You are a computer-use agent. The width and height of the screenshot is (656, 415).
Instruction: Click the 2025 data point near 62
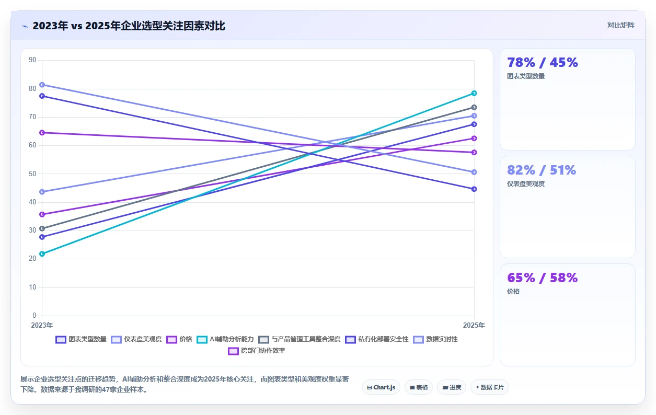(474, 139)
